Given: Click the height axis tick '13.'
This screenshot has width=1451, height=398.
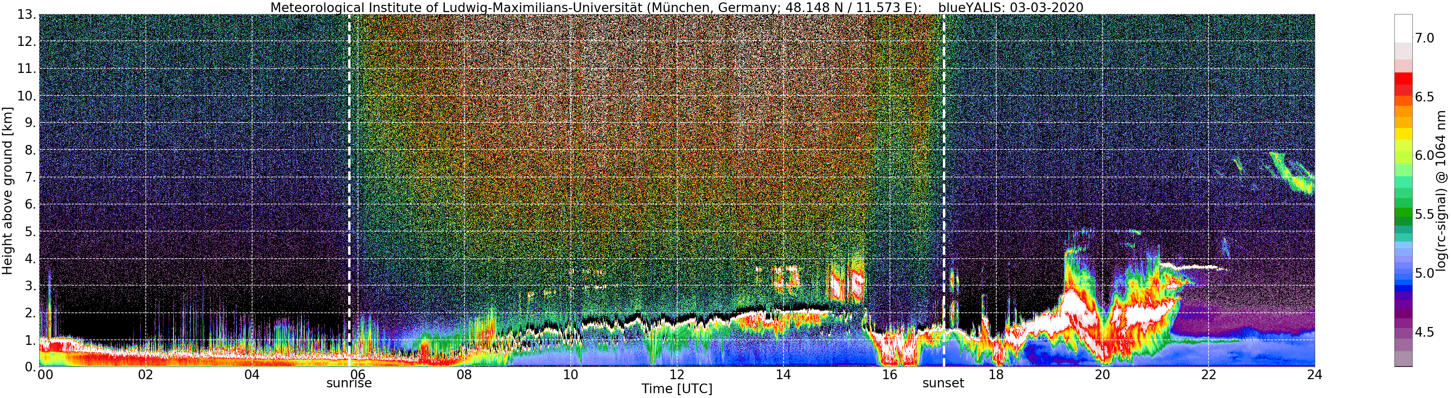Looking at the screenshot, I should [x=27, y=14].
